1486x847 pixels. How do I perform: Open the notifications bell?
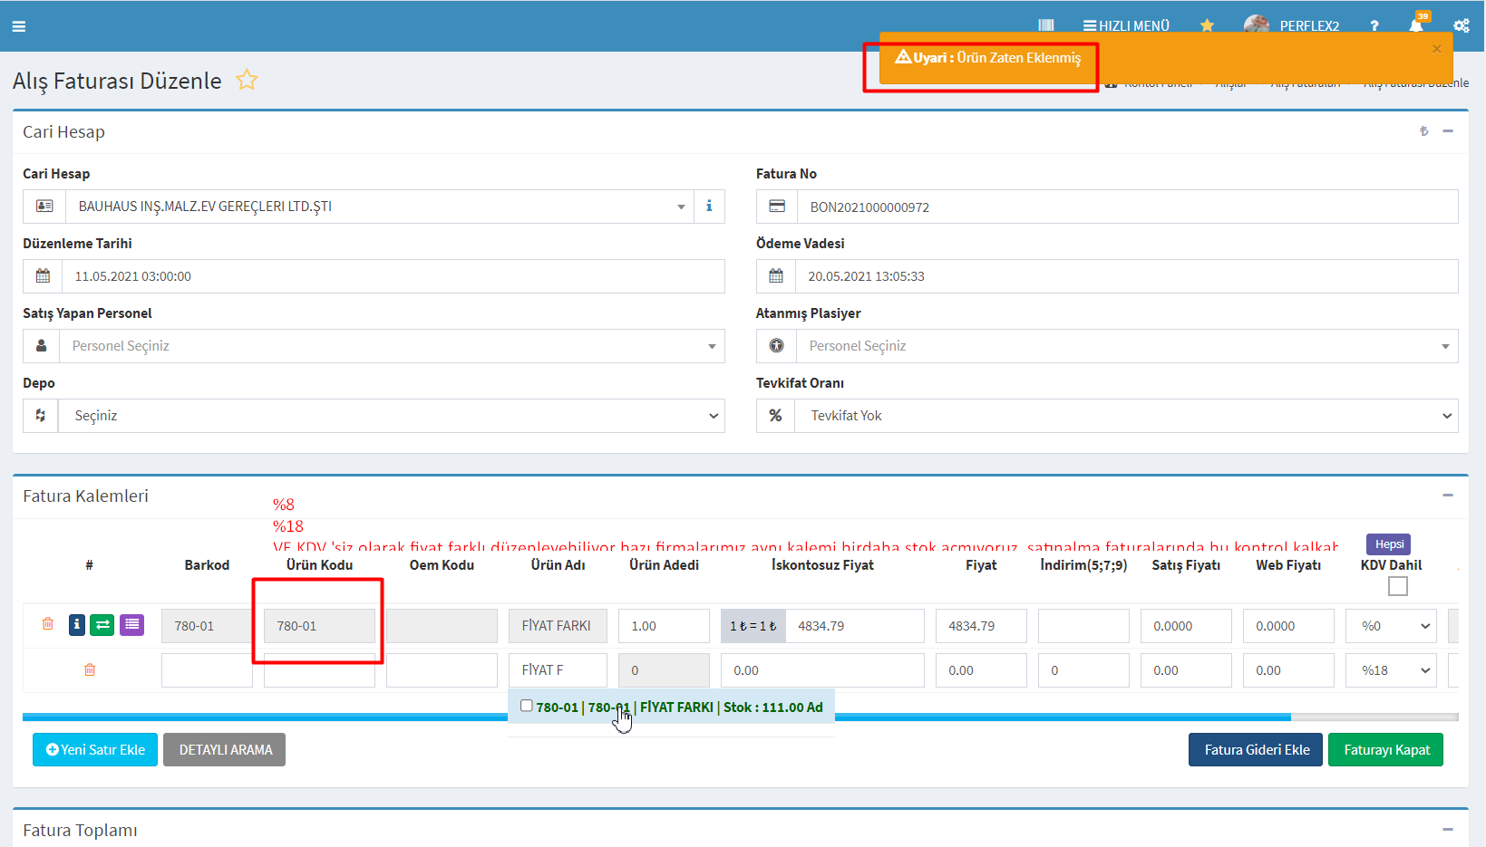pos(1415,25)
